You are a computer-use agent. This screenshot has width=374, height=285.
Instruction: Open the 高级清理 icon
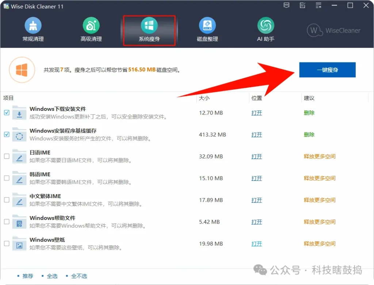(x=91, y=26)
